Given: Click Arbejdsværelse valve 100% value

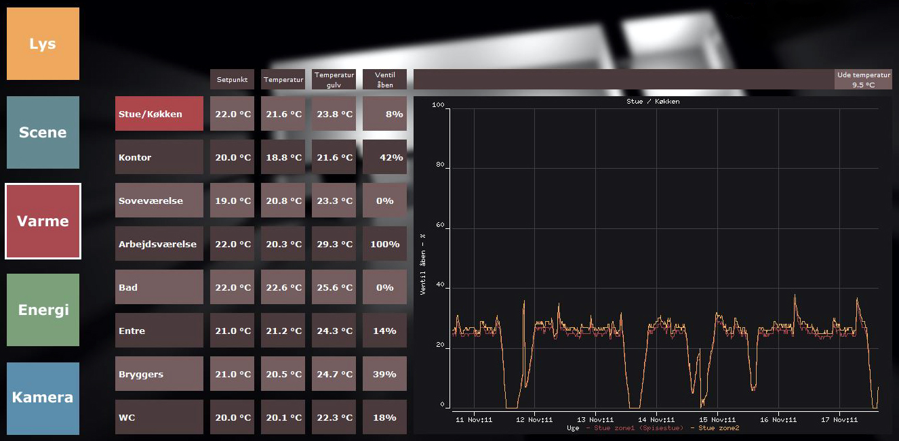Looking at the screenshot, I should [384, 244].
